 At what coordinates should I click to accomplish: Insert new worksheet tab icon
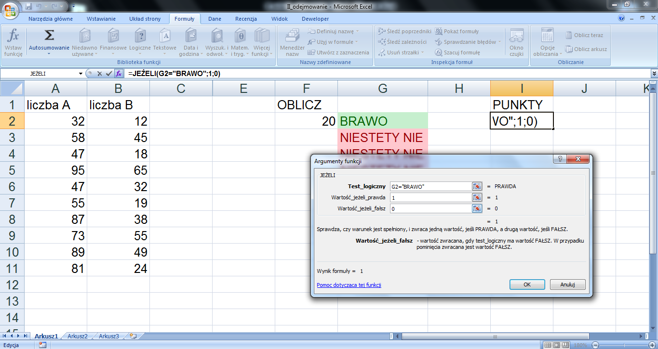(134, 336)
